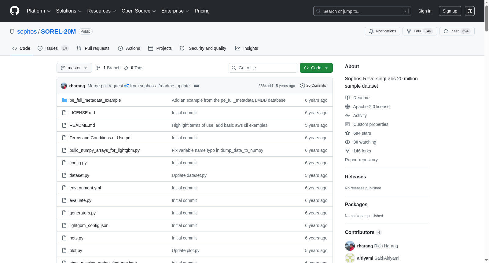Viewport: 489px width, 263px height.
Task: Open environment.yml file
Action: pos(85,188)
